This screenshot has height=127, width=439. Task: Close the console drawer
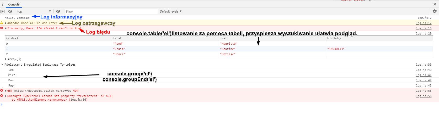tap(435, 4)
